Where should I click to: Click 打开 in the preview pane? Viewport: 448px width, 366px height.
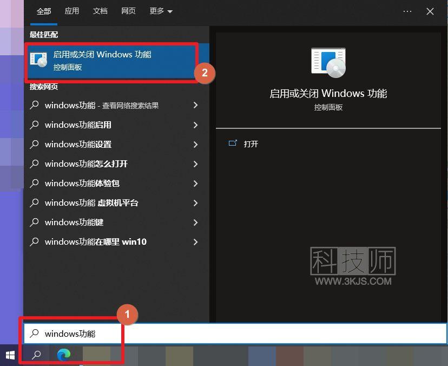251,144
